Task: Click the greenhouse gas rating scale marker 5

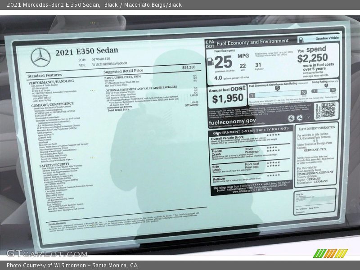Action: [277, 88]
